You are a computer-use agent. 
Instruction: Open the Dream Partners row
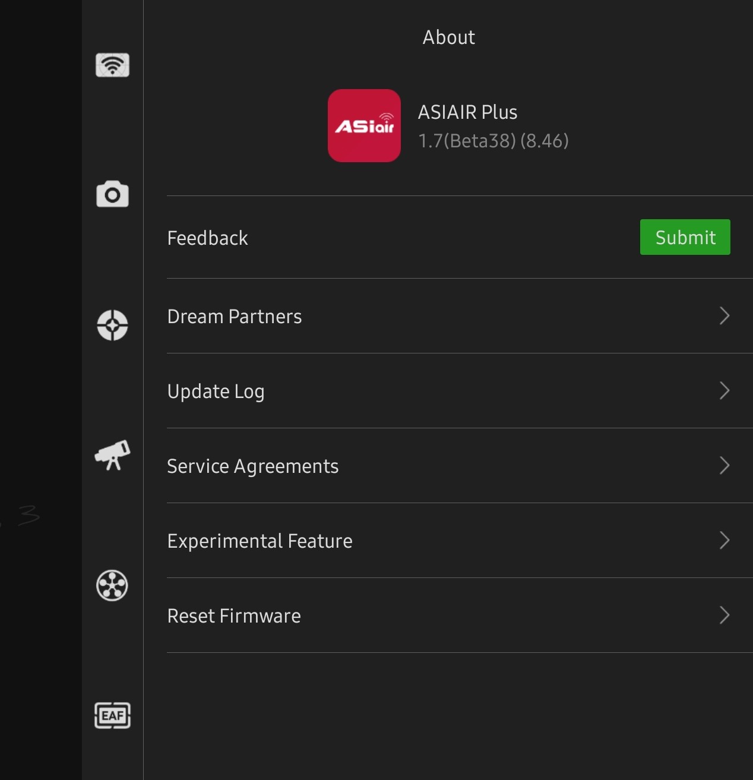pyautogui.click(x=460, y=316)
